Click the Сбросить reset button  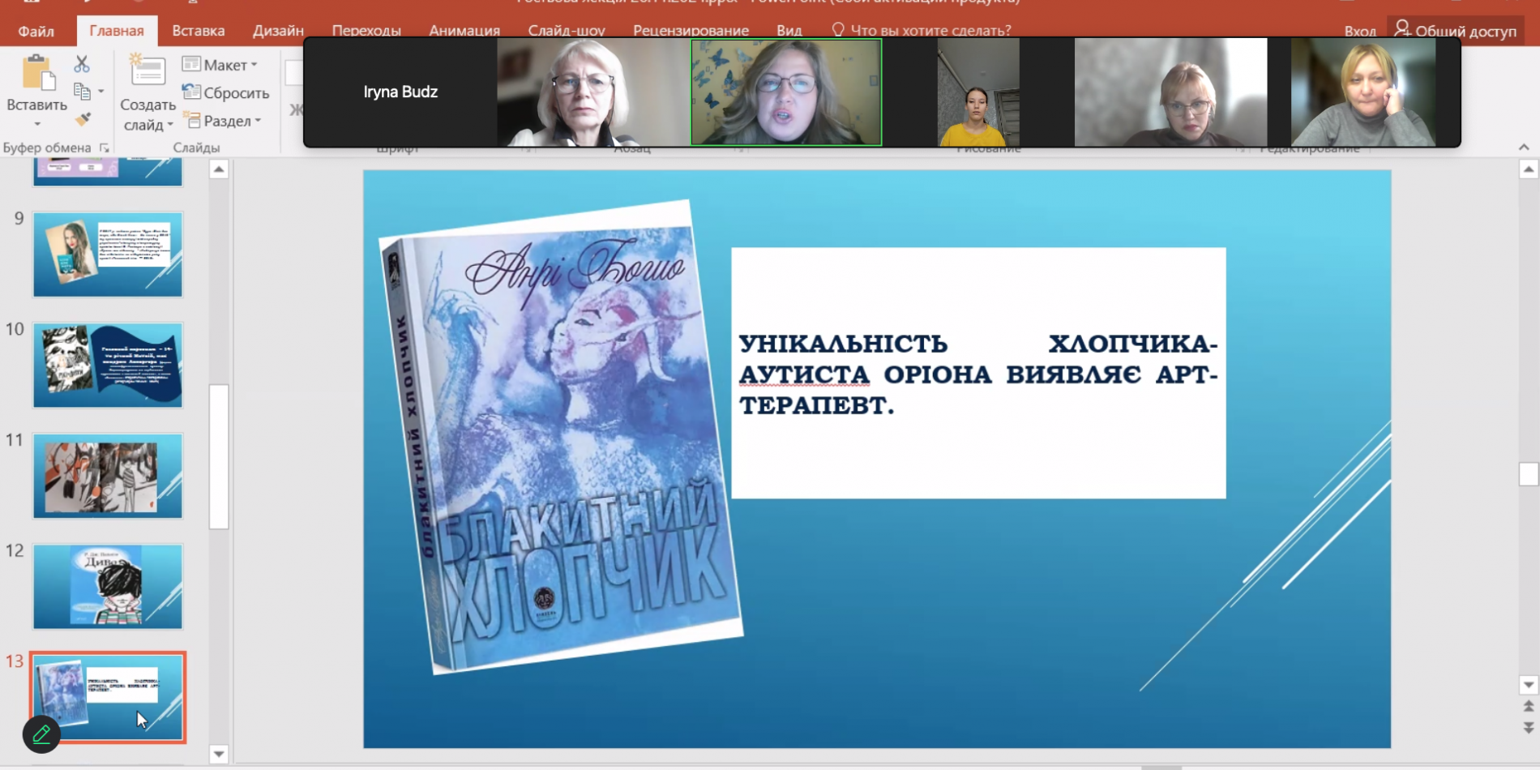[226, 92]
